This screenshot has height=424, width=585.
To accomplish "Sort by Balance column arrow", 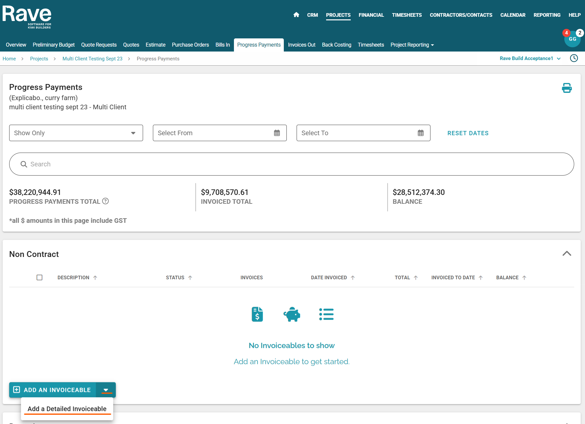I will [x=524, y=278].
